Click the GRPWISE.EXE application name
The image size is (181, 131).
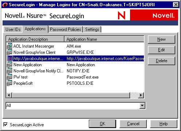(x=80, y=52)
